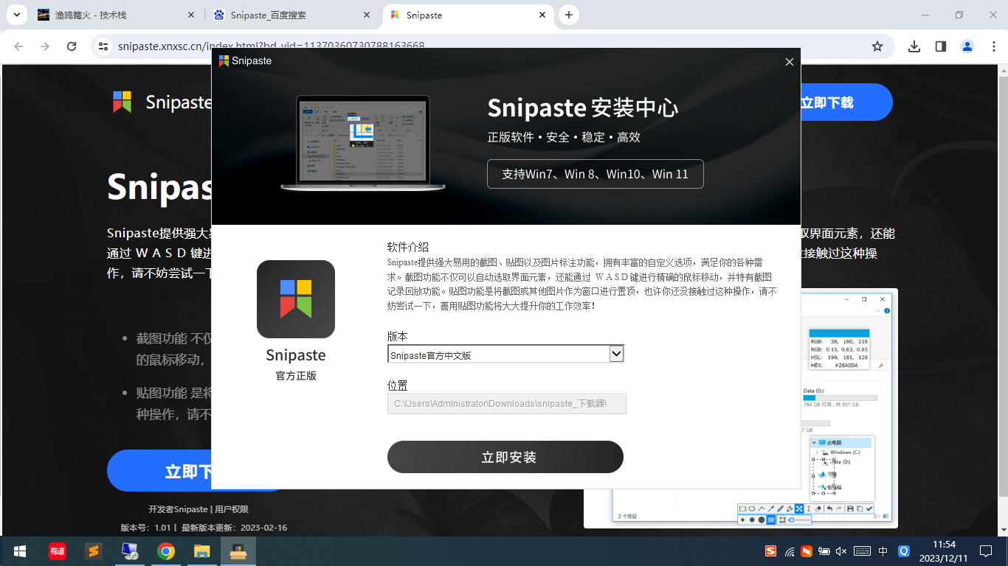Click the battery power tray icon

[x=825, y=551]
